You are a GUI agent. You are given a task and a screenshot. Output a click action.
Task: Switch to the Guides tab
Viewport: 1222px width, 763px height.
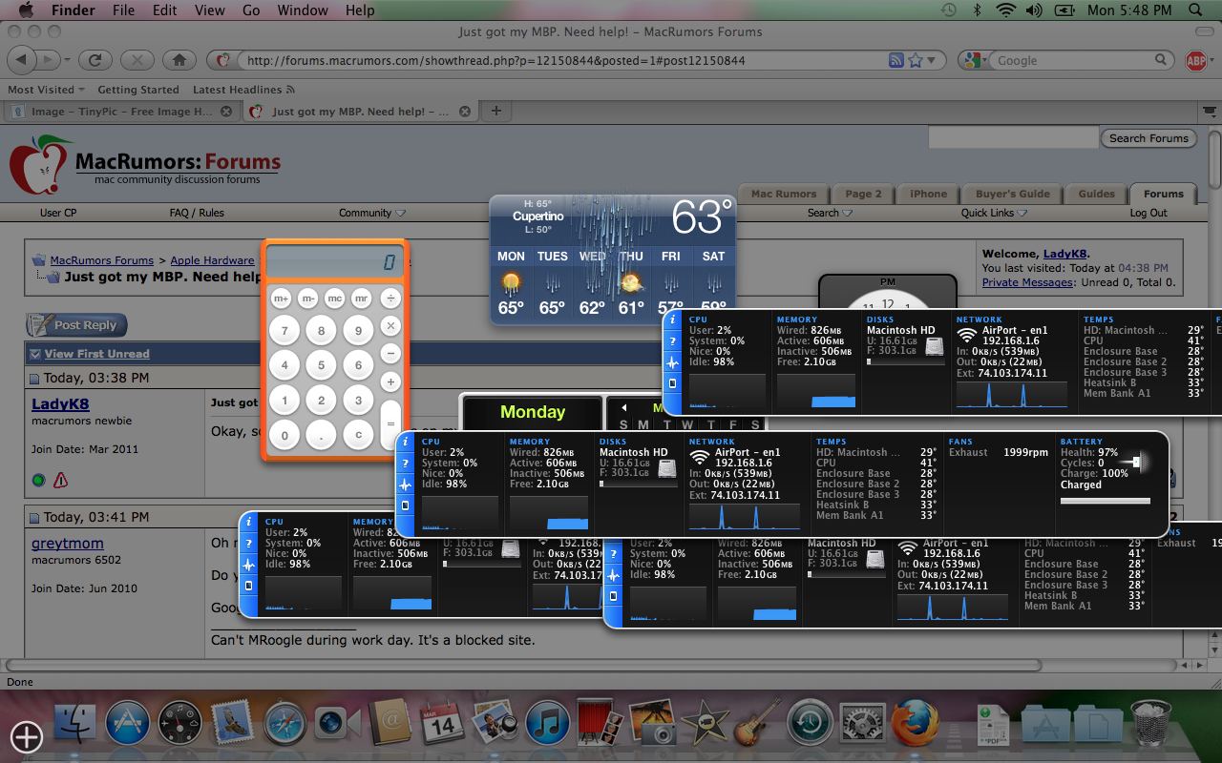[x=1096, y=193]
